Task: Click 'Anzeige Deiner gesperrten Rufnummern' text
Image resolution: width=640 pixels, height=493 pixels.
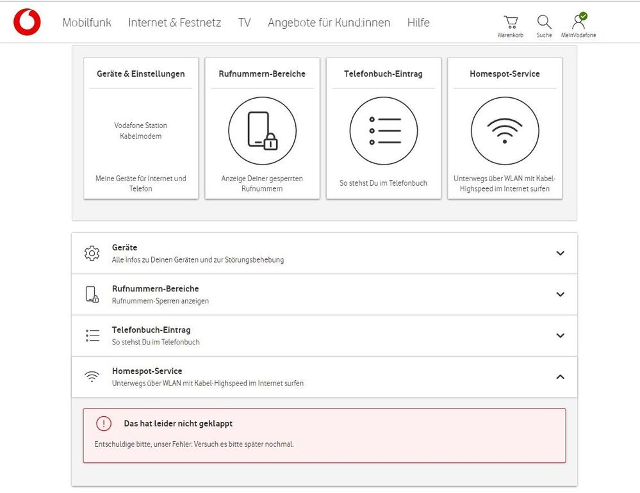Action: 262,184
